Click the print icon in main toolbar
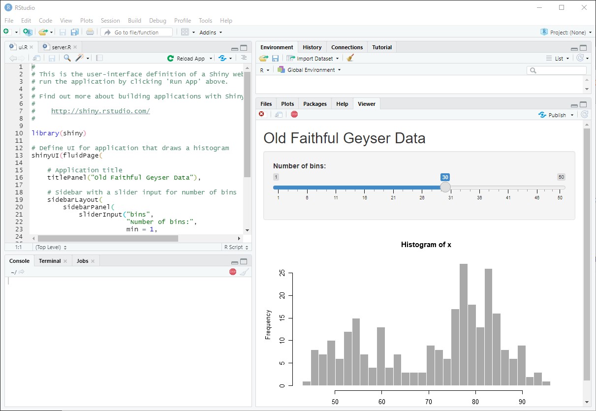 [x=90, y=32]
